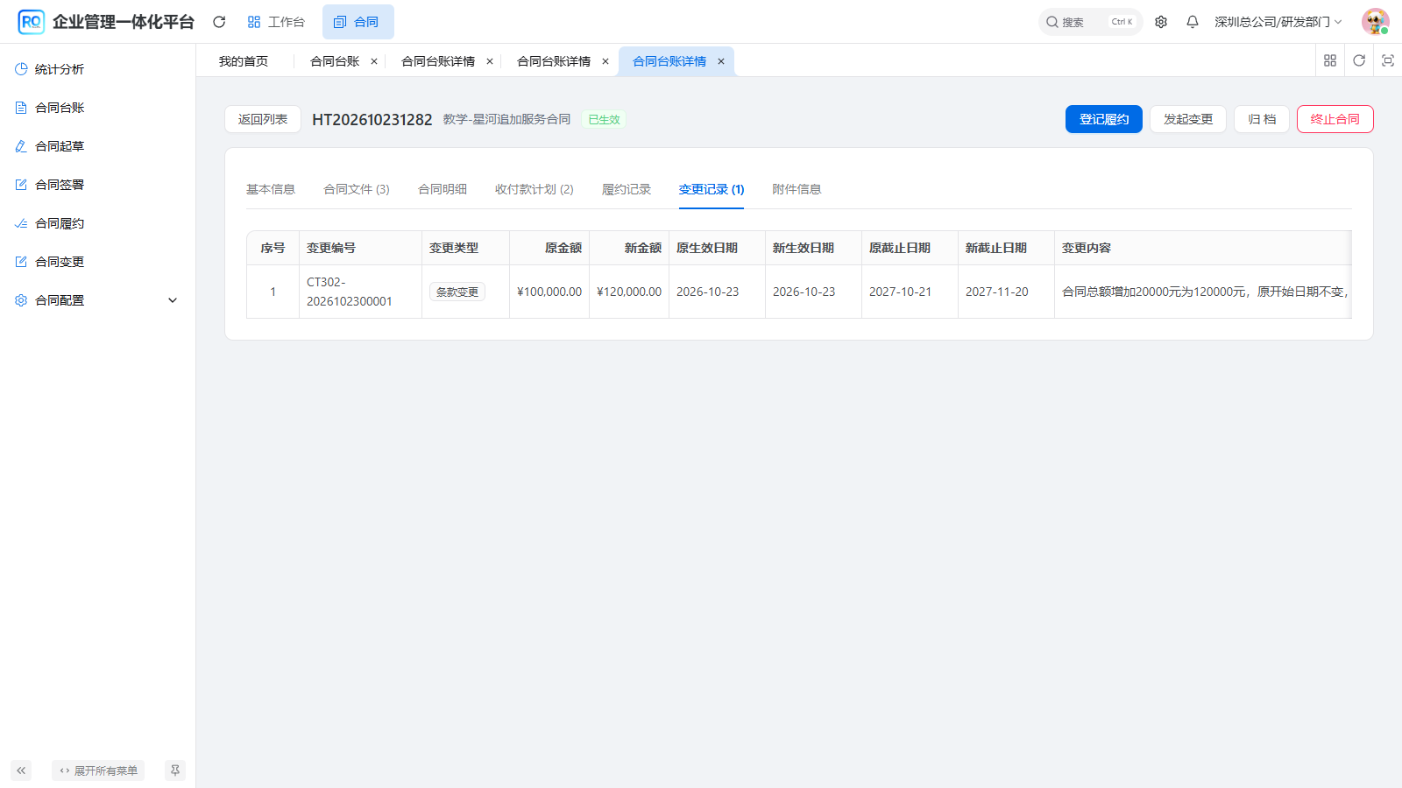Collapse sidebar with double-arrow icon
This screenshot has height=788, width=1402.
(x=21, y=770)
